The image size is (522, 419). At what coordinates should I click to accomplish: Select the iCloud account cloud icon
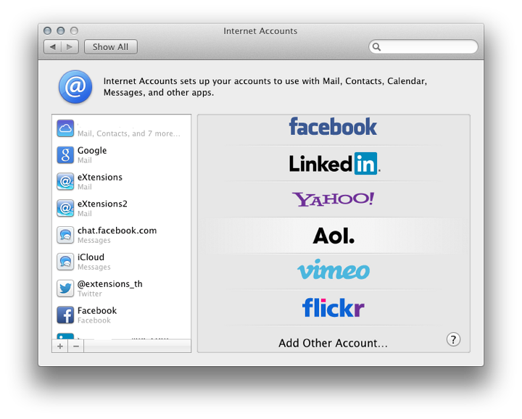(x=65, y=128)
